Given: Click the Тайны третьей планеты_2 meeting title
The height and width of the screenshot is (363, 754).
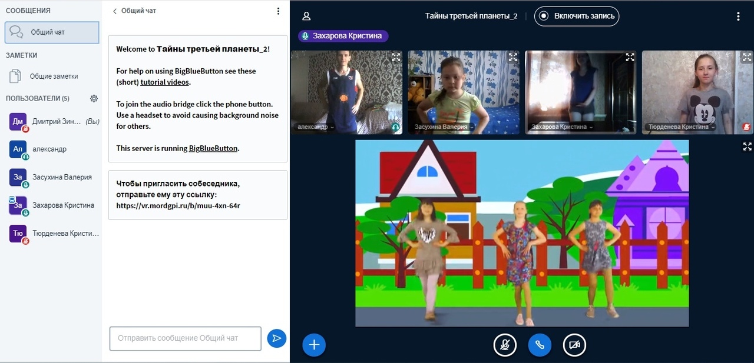Looking at the screenshot, I should [471, 16].
